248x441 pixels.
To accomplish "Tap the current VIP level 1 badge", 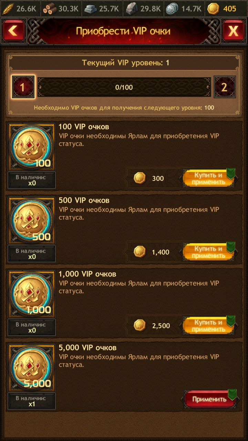I will (23, 87).
